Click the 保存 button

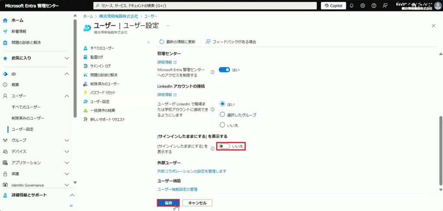169,203
